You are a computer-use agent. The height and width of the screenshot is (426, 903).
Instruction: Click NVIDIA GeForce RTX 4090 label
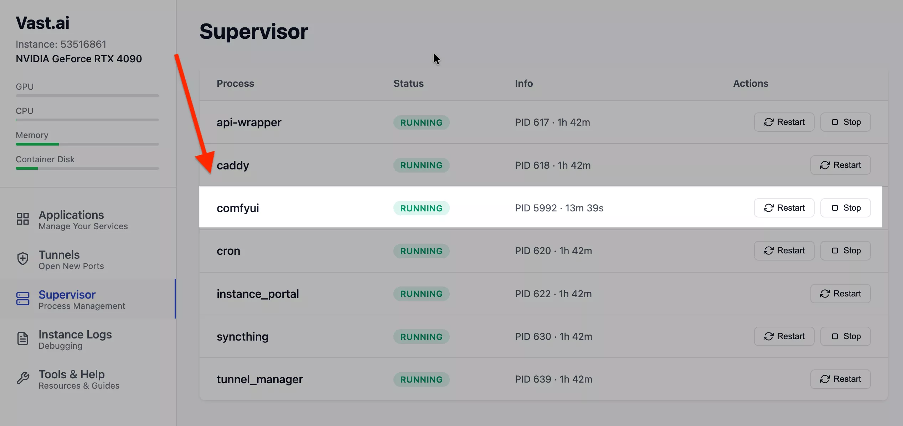(79, 59)
